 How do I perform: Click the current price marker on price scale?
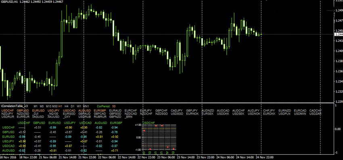coord(339,34)
